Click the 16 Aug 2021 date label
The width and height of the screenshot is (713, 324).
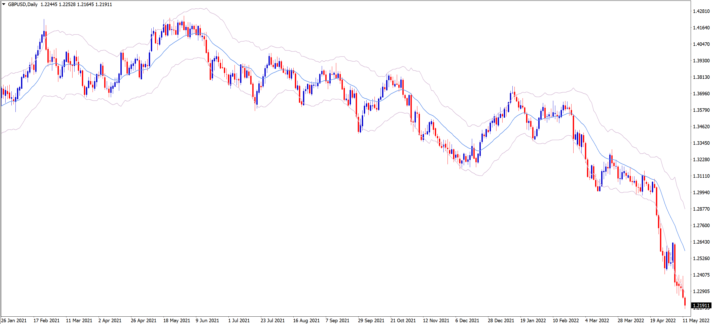[306, 320]
